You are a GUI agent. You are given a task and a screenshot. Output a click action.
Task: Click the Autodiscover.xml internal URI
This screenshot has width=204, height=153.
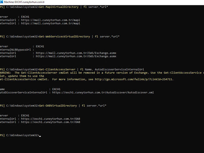click(x=103, y=92)
